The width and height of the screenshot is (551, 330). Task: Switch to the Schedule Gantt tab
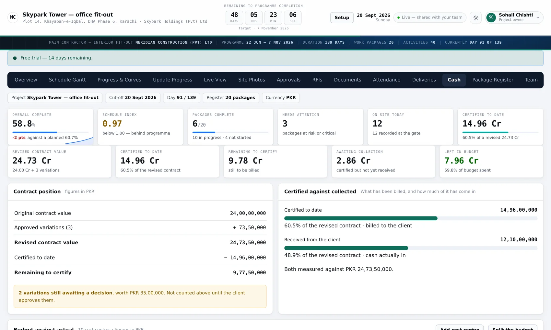(x=67, y=80)
